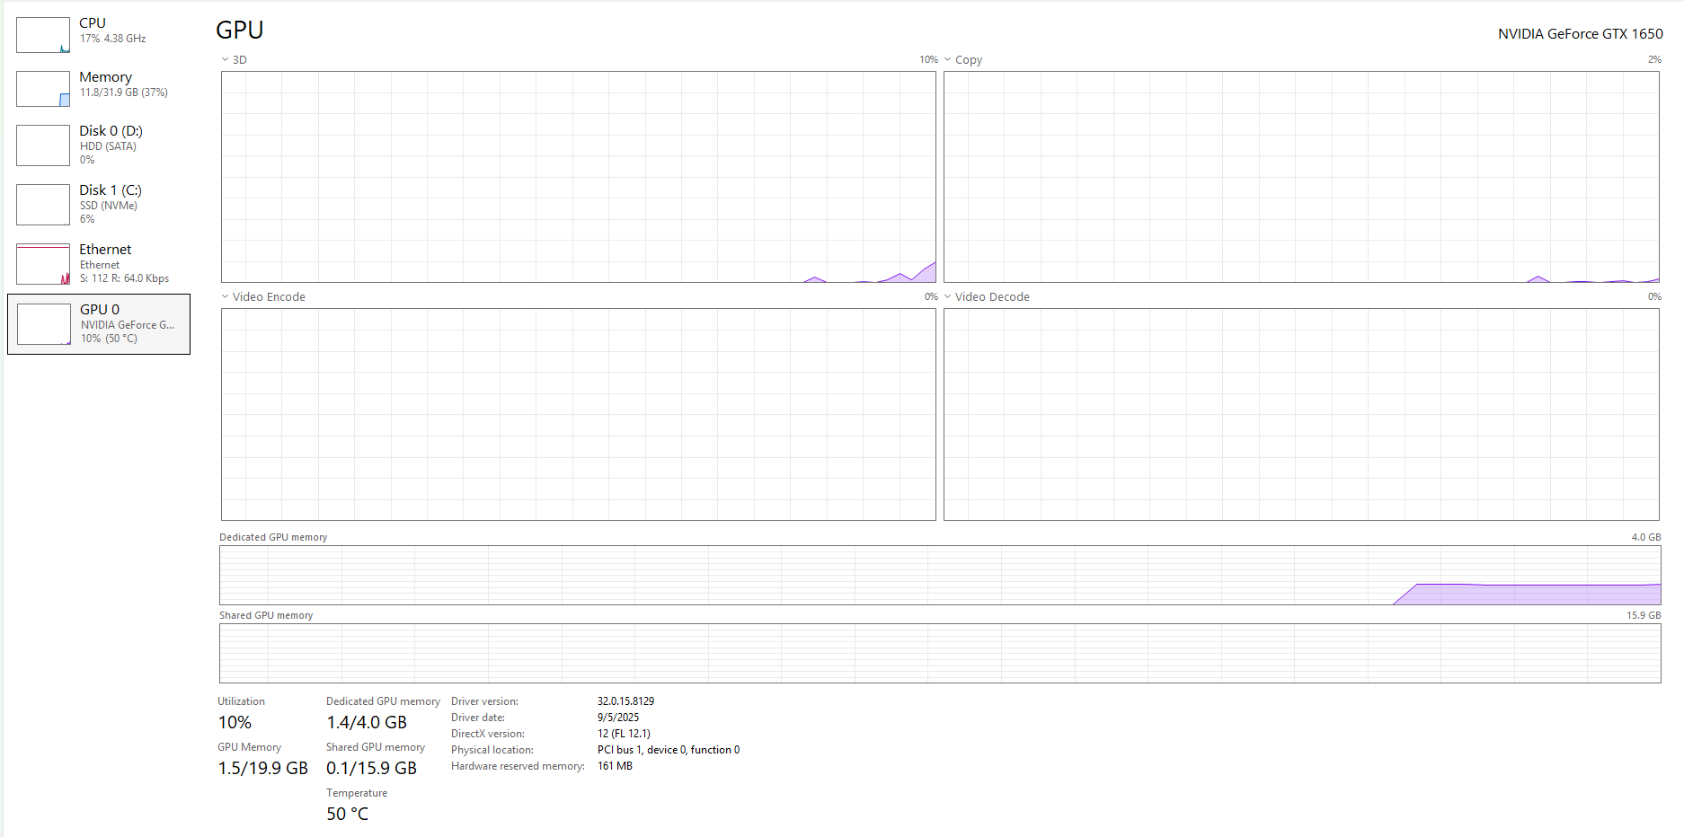Click the 3D usage graph
The width and height of the screenshot is (1684, 837).
pyautogui.click(x=579, y=177)
